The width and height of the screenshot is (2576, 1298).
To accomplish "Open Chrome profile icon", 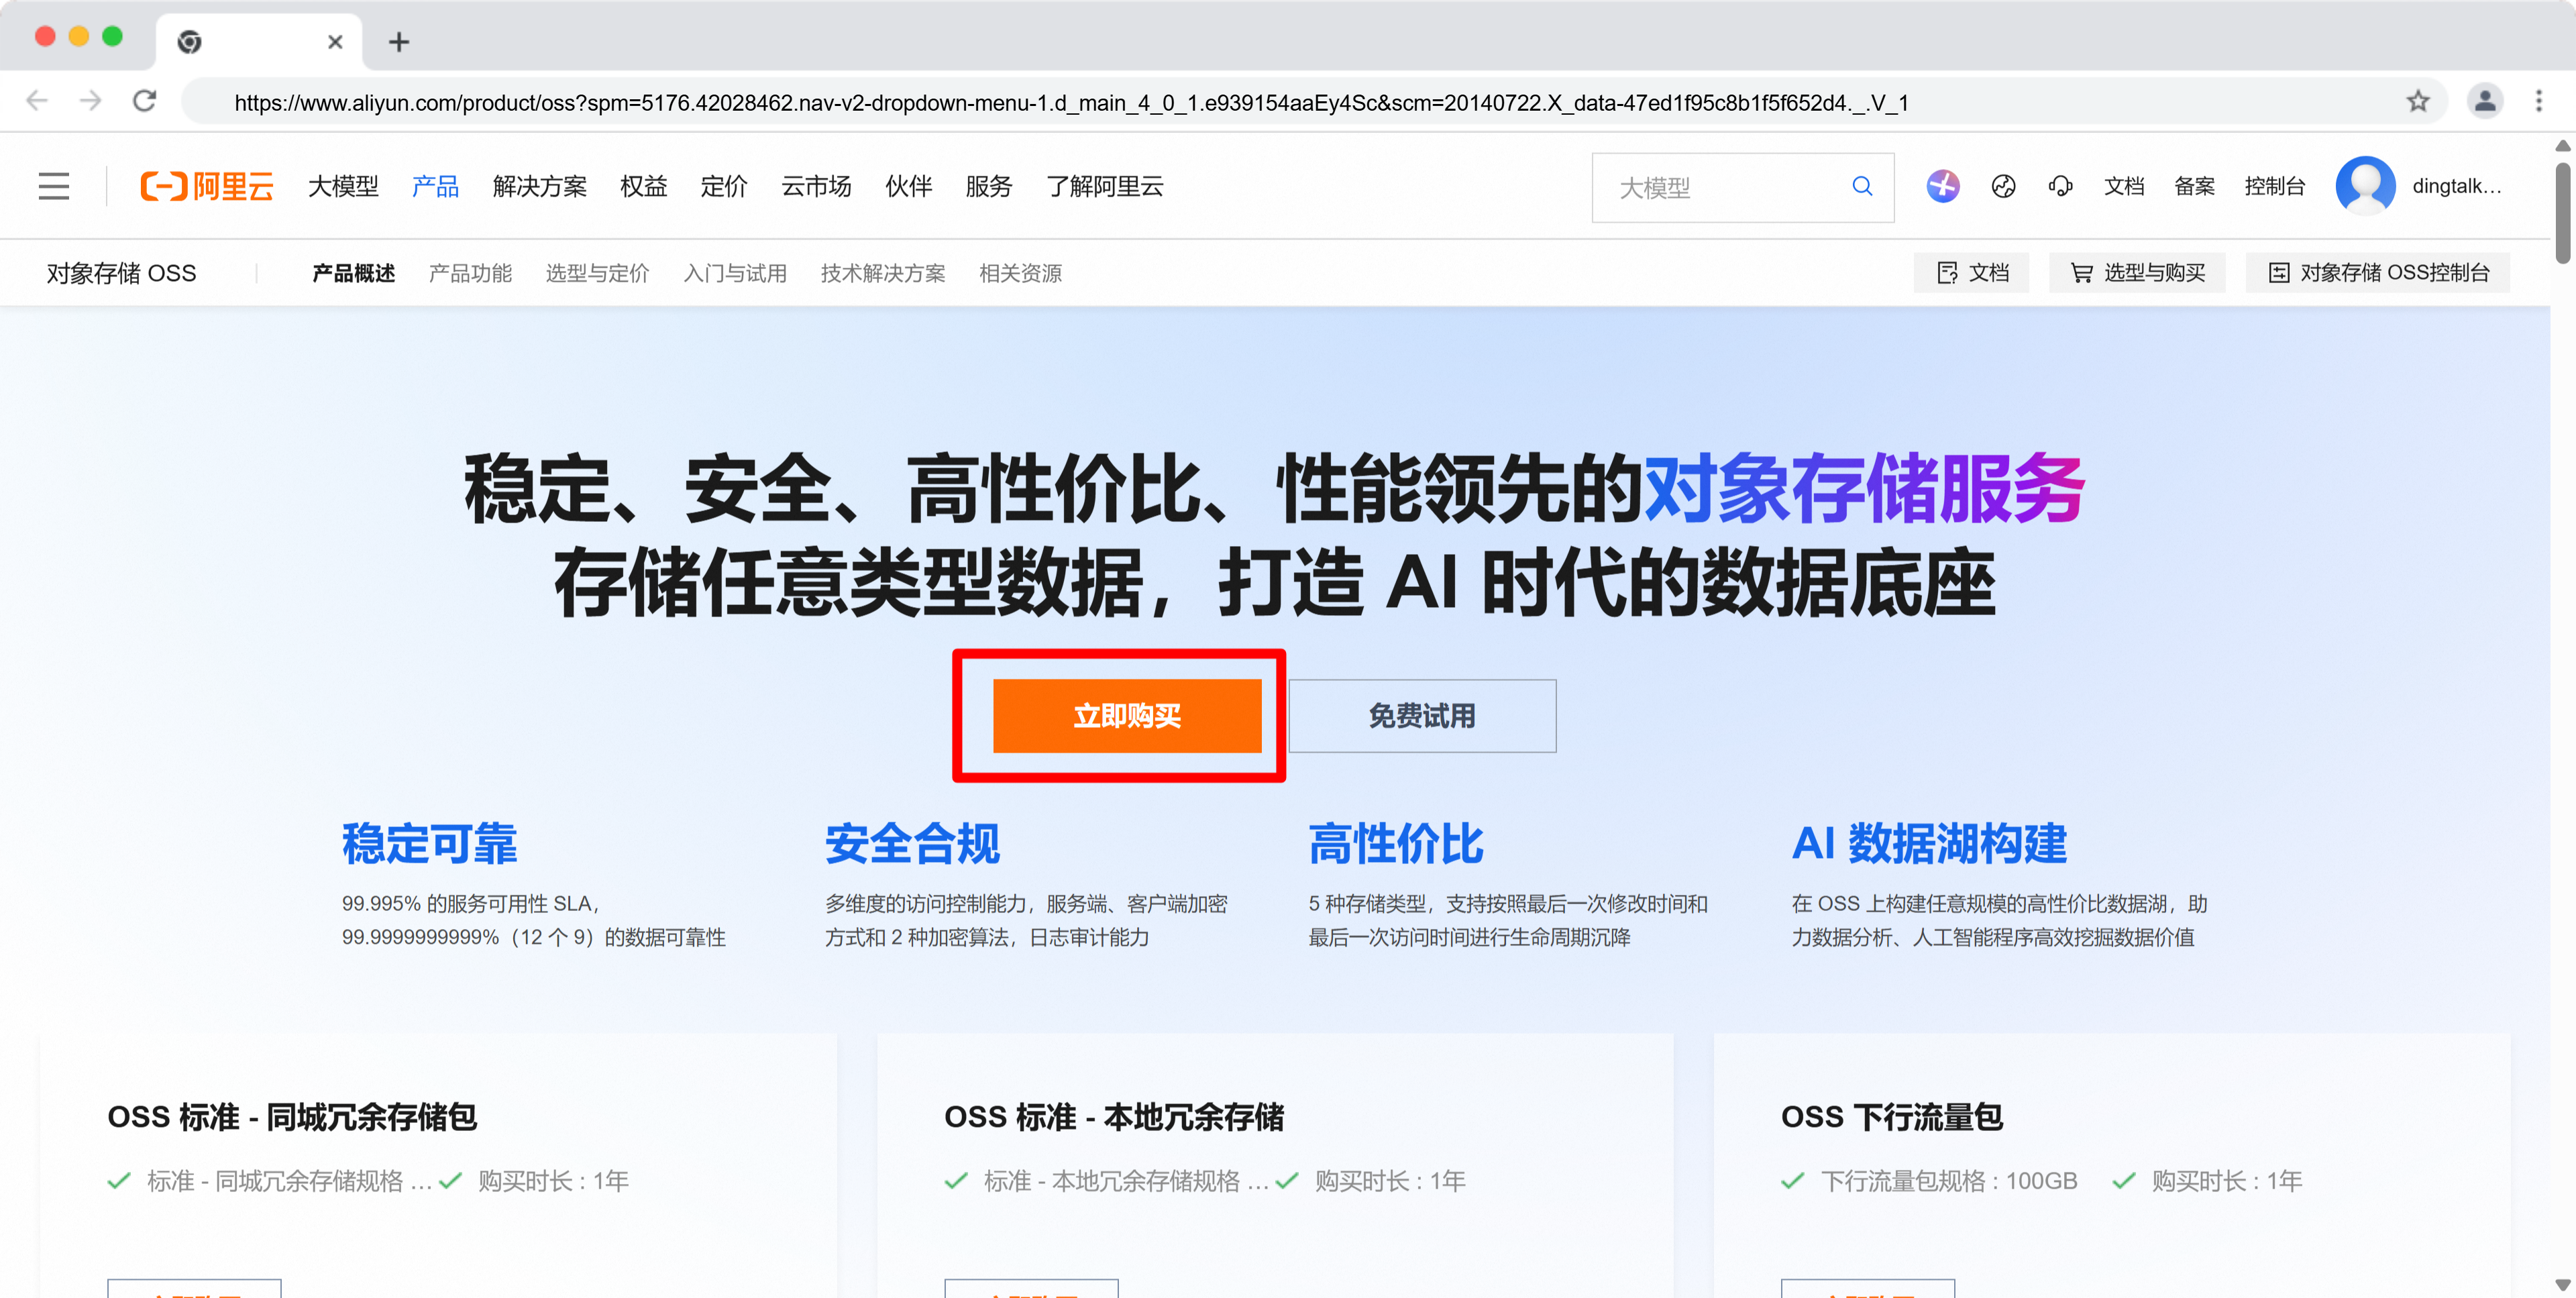I will point(2484,101).
